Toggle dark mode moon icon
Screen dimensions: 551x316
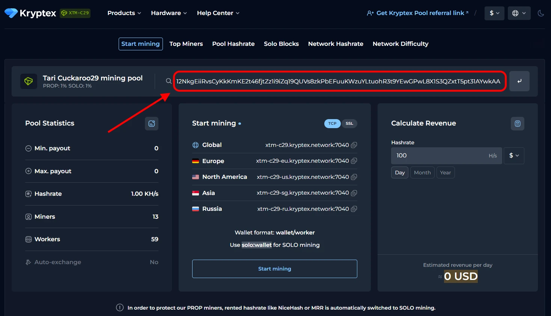[540, 13]
